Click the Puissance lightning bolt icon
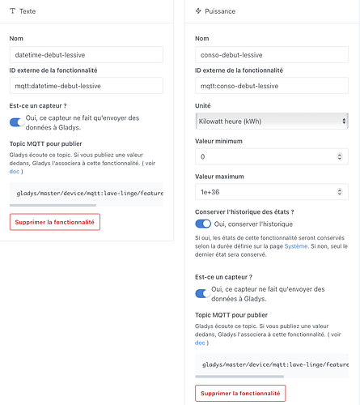 (198, 11)
